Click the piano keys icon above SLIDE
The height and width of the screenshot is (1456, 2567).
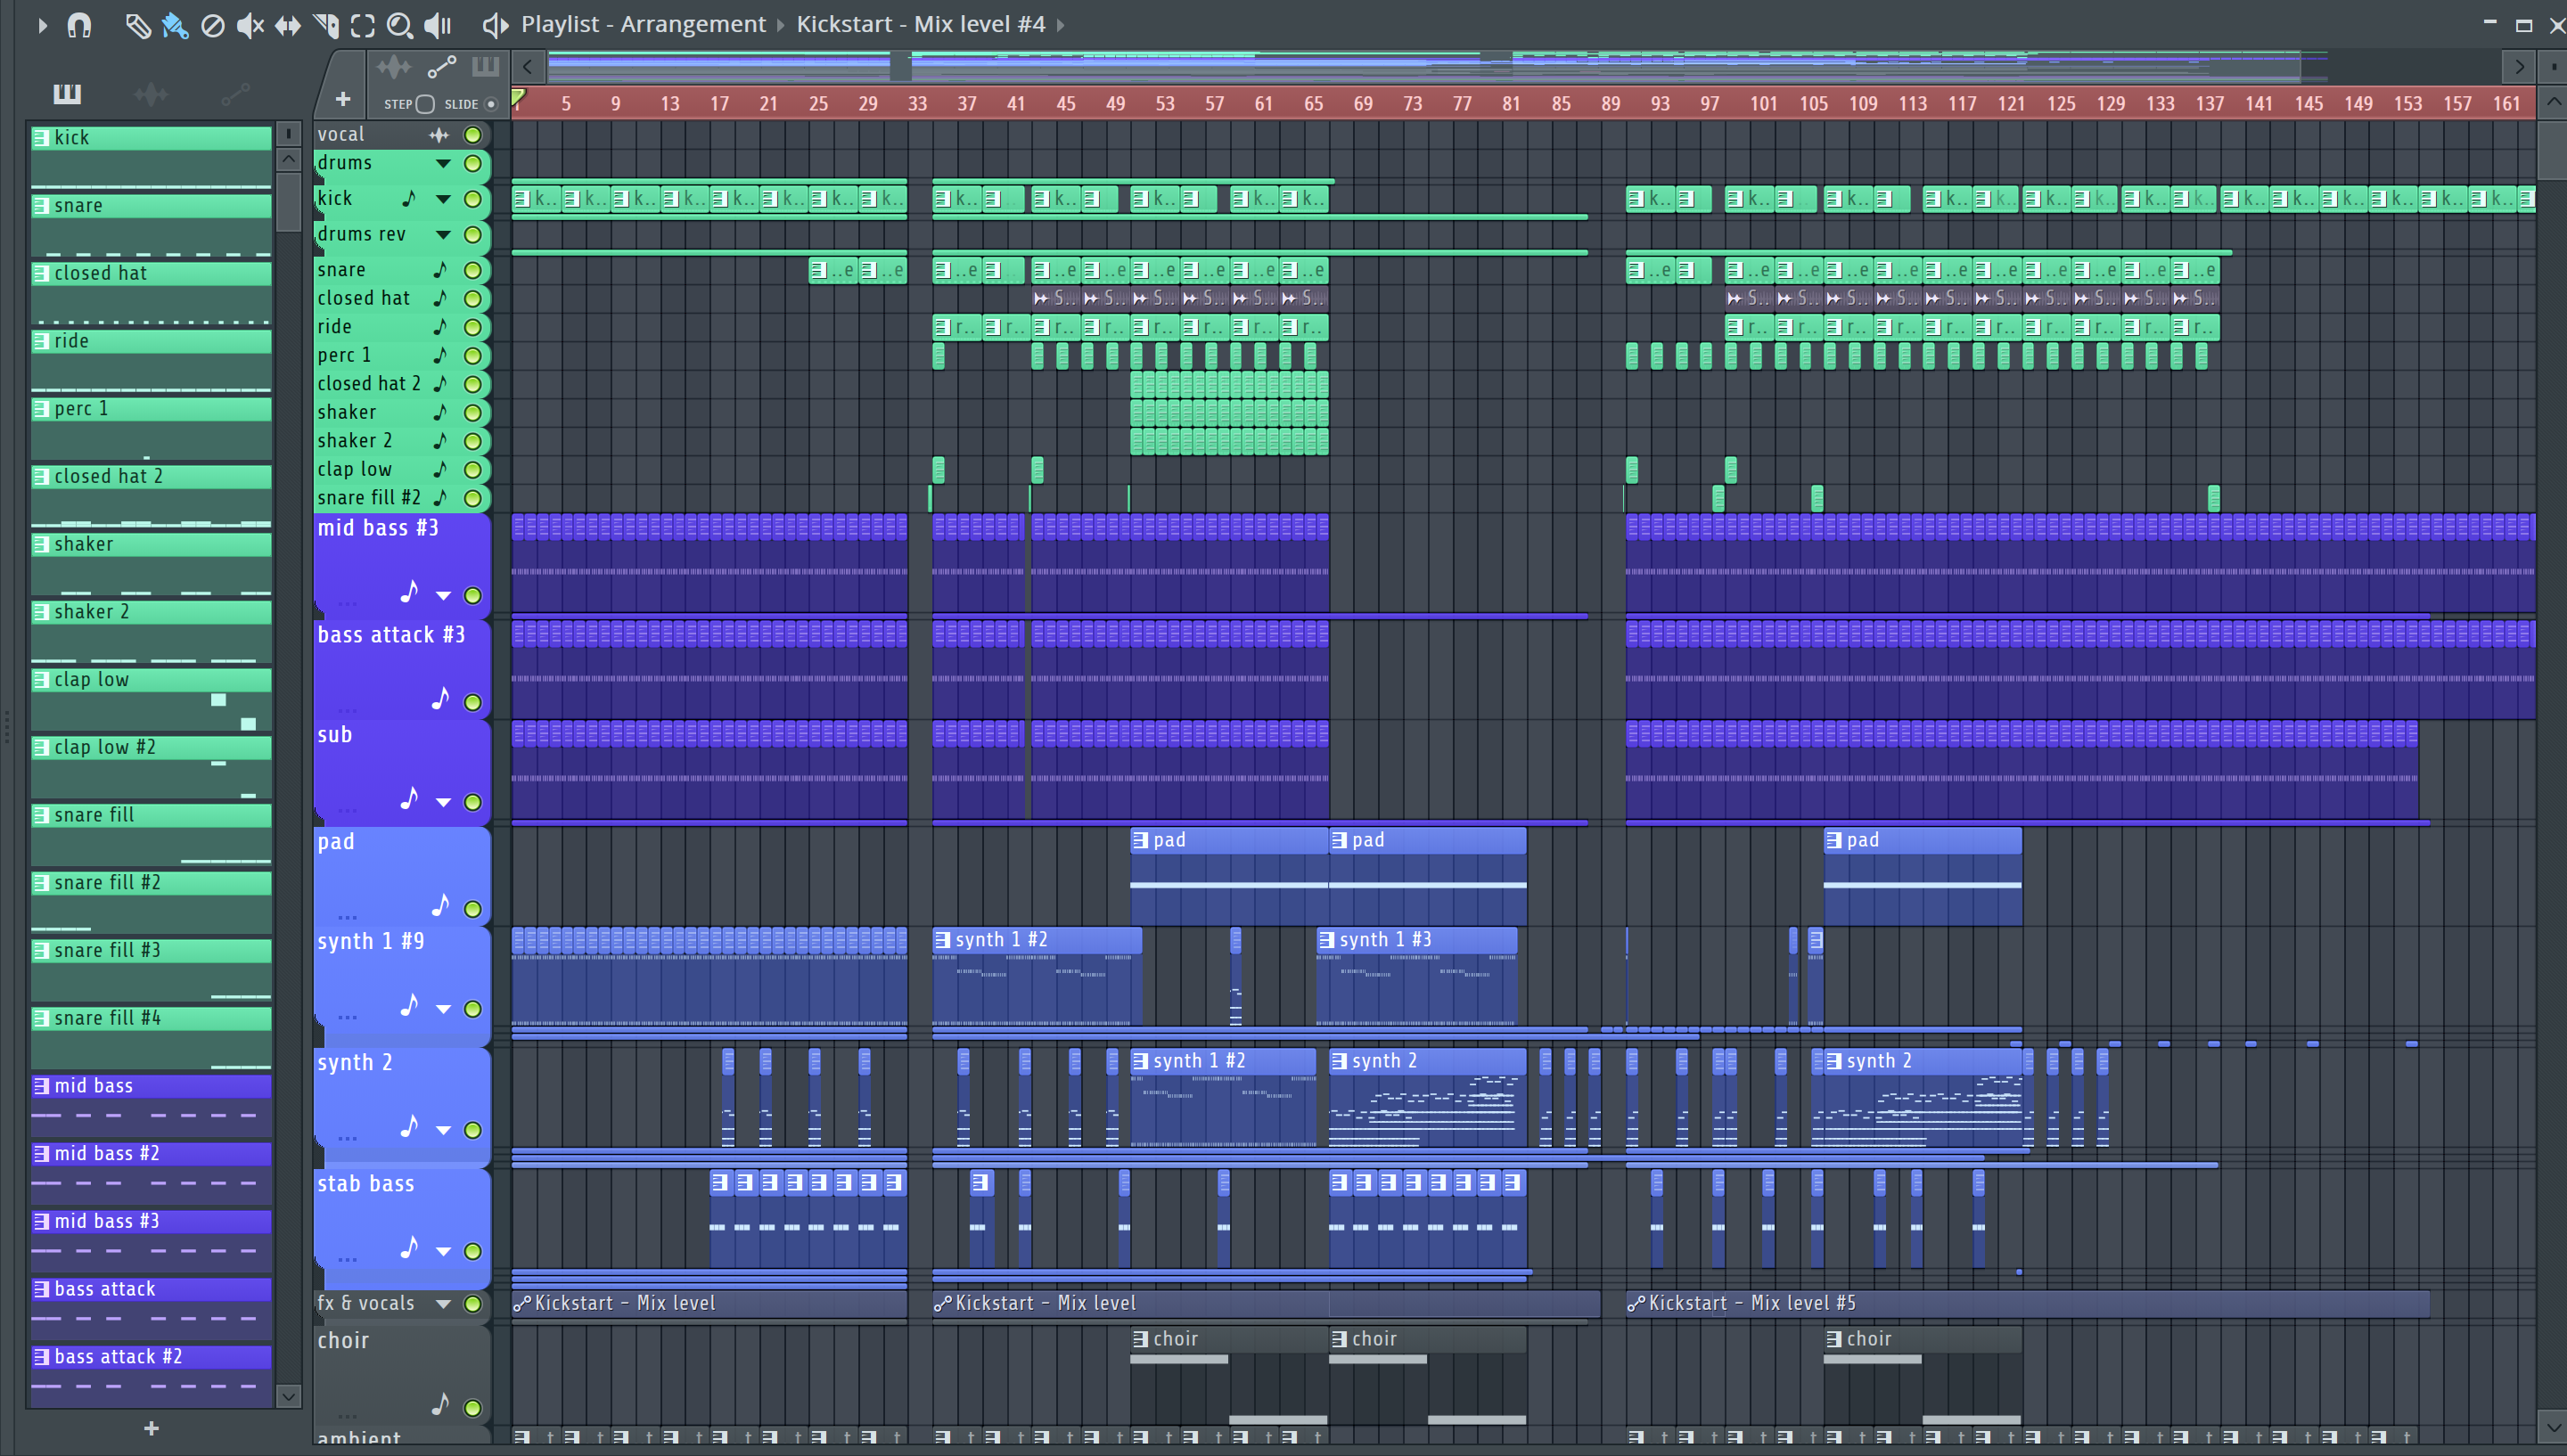(485, 68)
